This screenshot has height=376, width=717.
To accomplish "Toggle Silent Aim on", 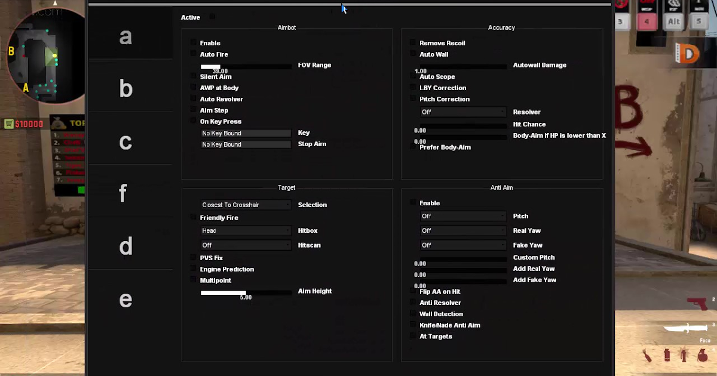I will [x=193, y=76].
